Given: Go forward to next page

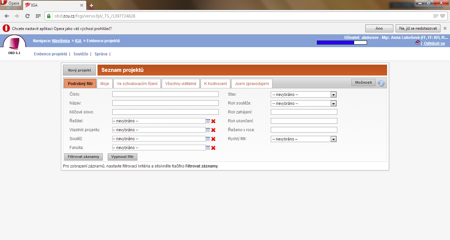Looking at the screenshot, I should (x=17, y=16).
